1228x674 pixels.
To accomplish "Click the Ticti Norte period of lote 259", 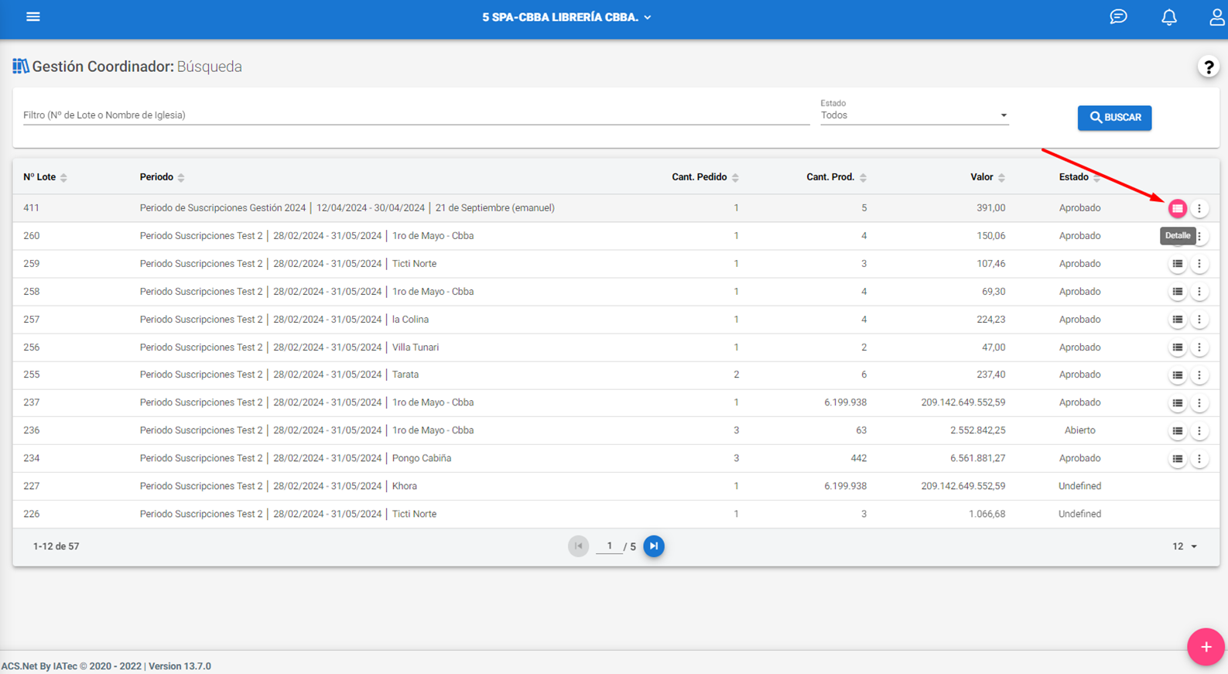I will click(414, 264).
